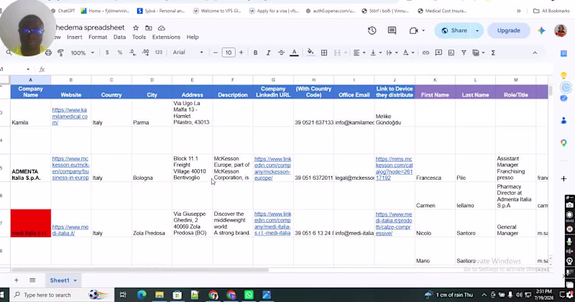Click the insert chart icon
The height and width of the screenshot is (302, 575).
click(451, 52)
